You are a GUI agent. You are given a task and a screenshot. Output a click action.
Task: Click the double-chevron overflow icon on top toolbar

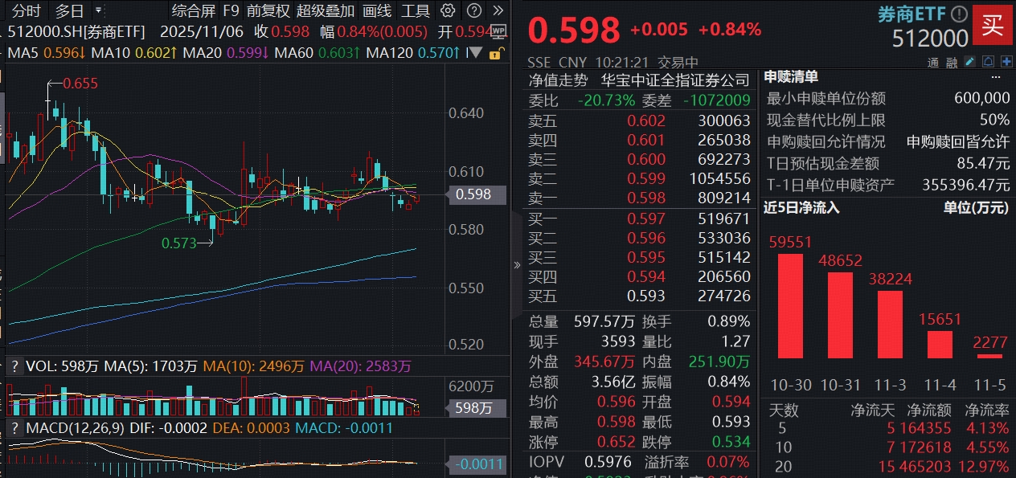[x=497, y=11]
